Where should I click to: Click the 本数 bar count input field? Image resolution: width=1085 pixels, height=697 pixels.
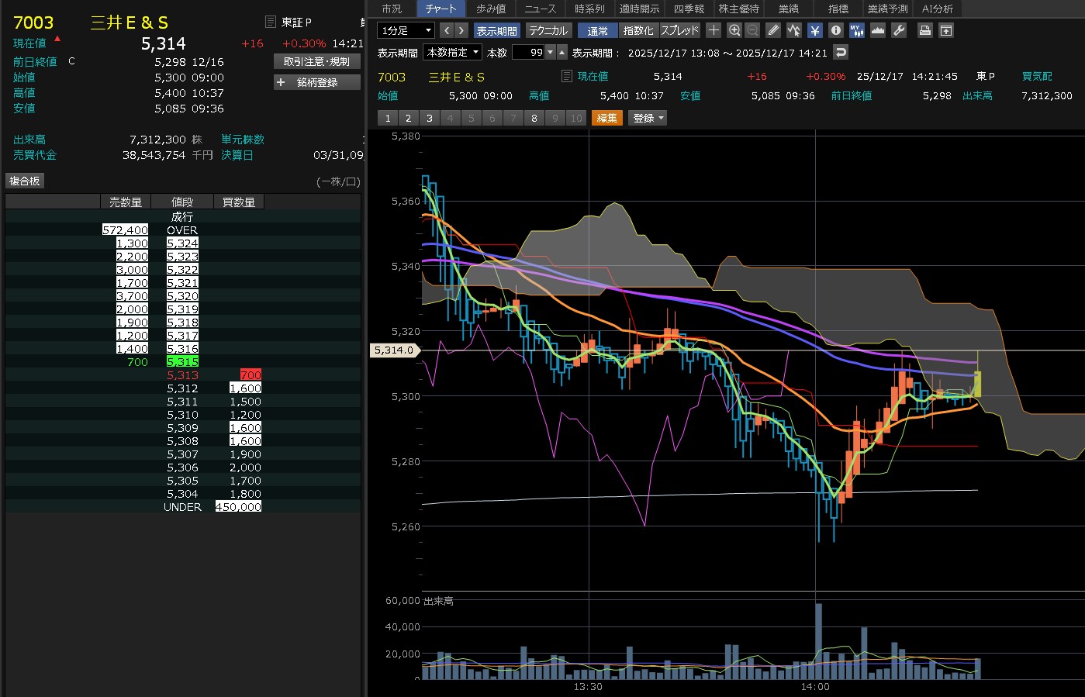(x=528, y=52)
